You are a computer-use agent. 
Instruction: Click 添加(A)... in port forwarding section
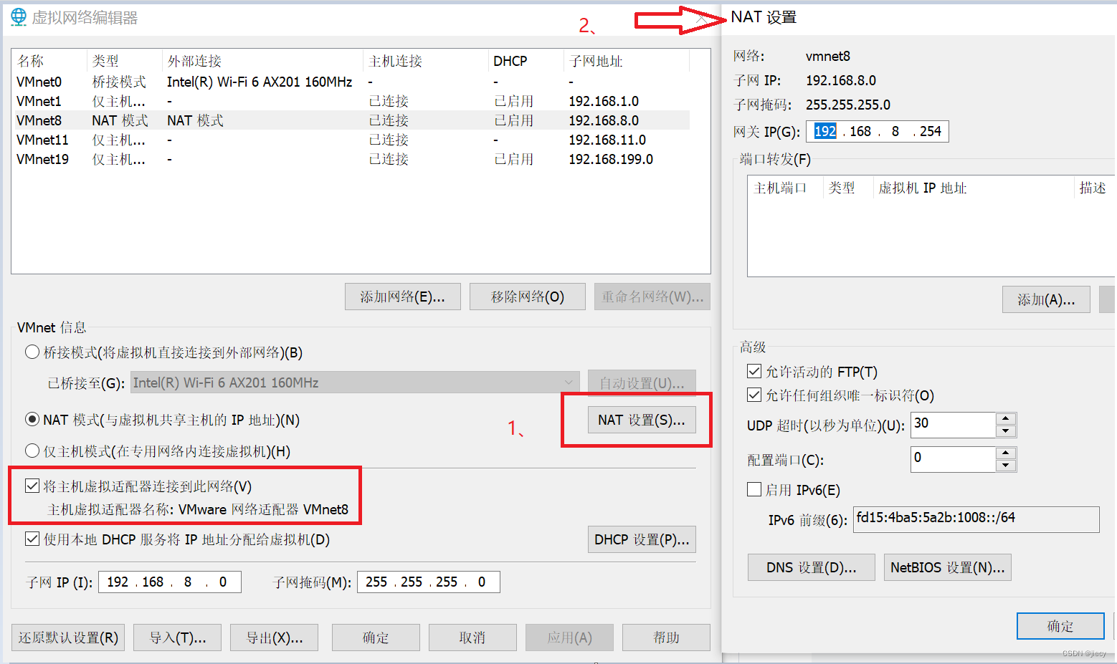point(1046,299)
